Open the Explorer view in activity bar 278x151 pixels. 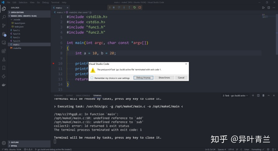click(x=4, y=8)
